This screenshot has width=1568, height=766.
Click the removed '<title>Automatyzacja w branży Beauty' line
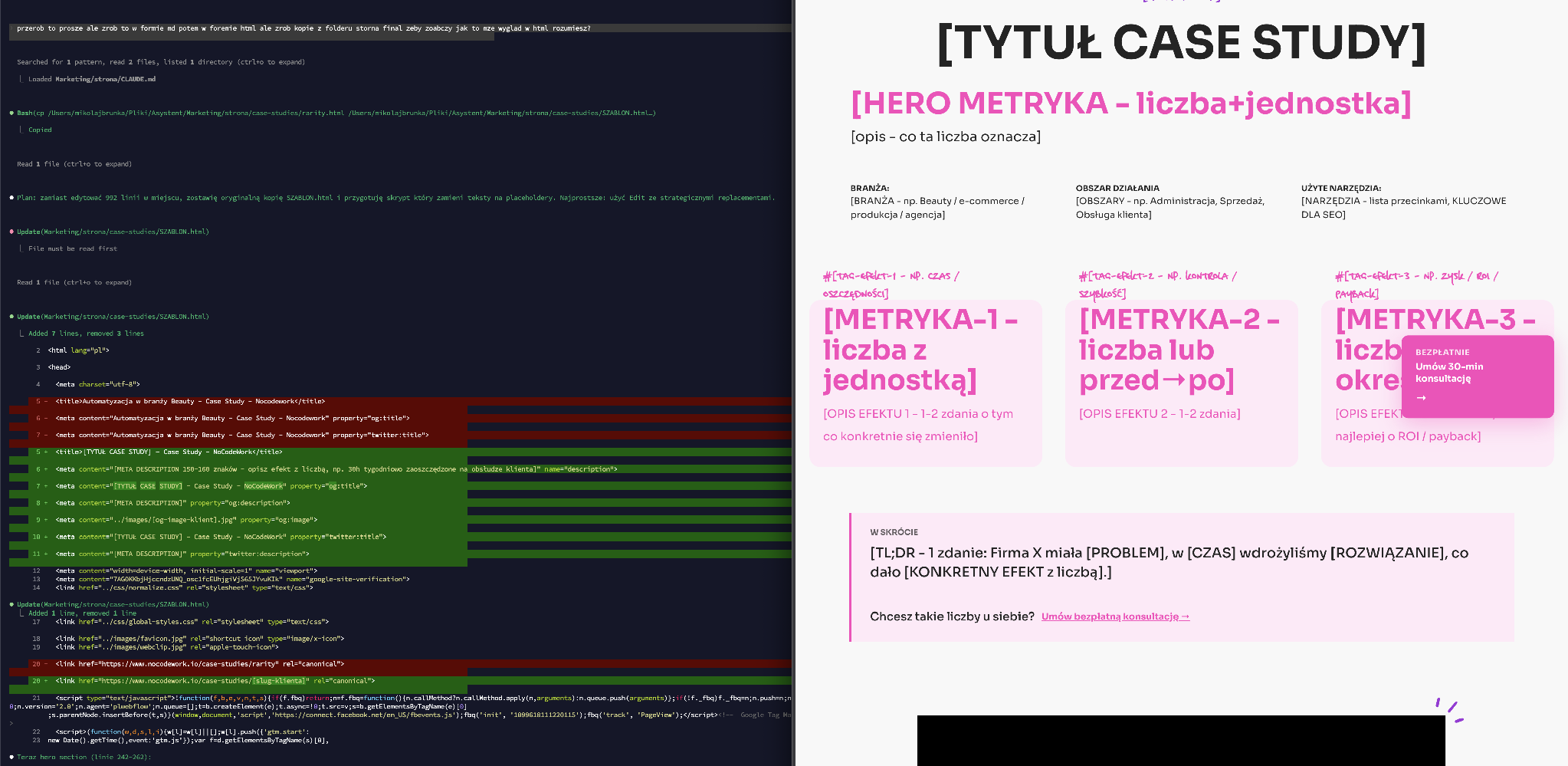click(190, 401)
